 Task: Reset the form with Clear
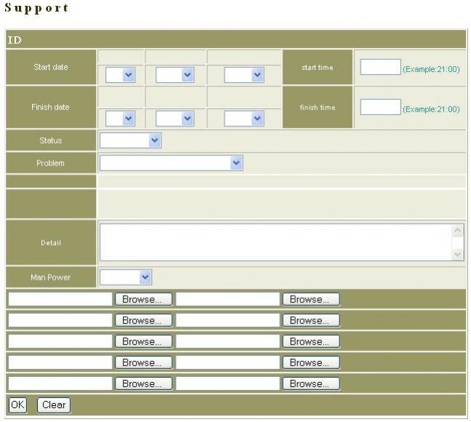pyautogui.click(x=54, y=405)
